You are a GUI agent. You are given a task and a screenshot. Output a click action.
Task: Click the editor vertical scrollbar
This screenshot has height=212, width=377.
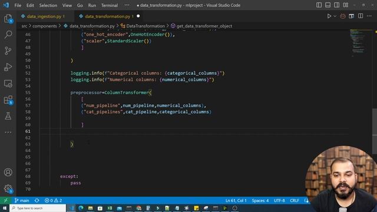tap(375, 131)
